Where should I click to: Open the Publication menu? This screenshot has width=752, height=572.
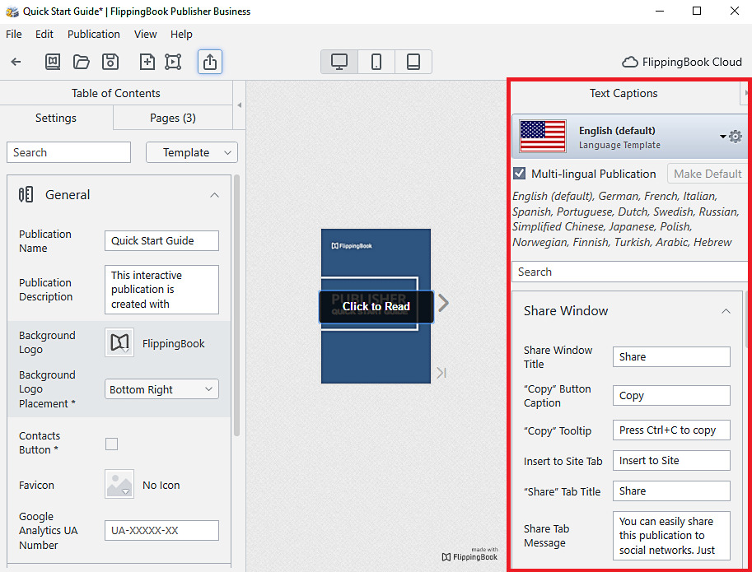click(x=94, y=35)
